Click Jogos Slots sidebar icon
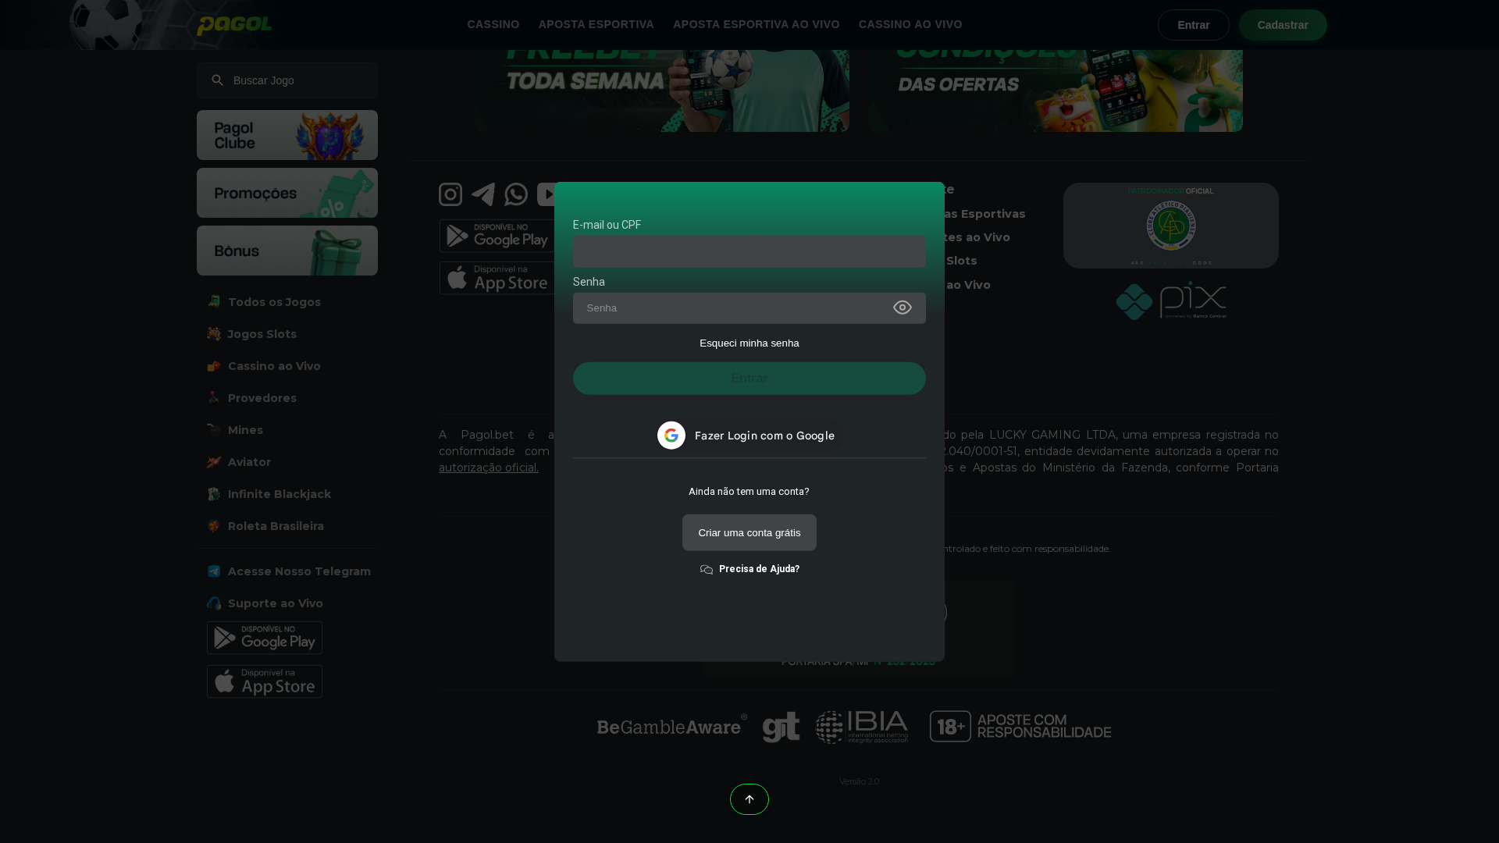1499x843 pixels. tap(214, 334)
